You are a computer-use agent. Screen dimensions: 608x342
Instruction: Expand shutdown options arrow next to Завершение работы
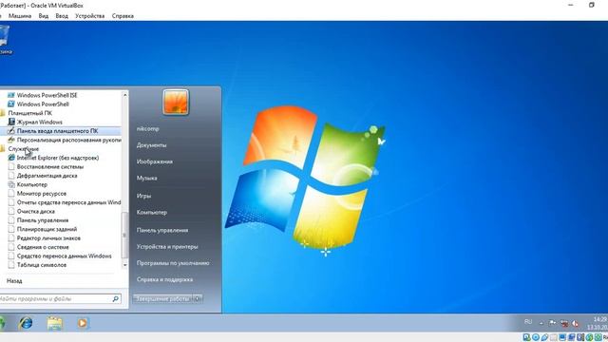pos(198,298)
